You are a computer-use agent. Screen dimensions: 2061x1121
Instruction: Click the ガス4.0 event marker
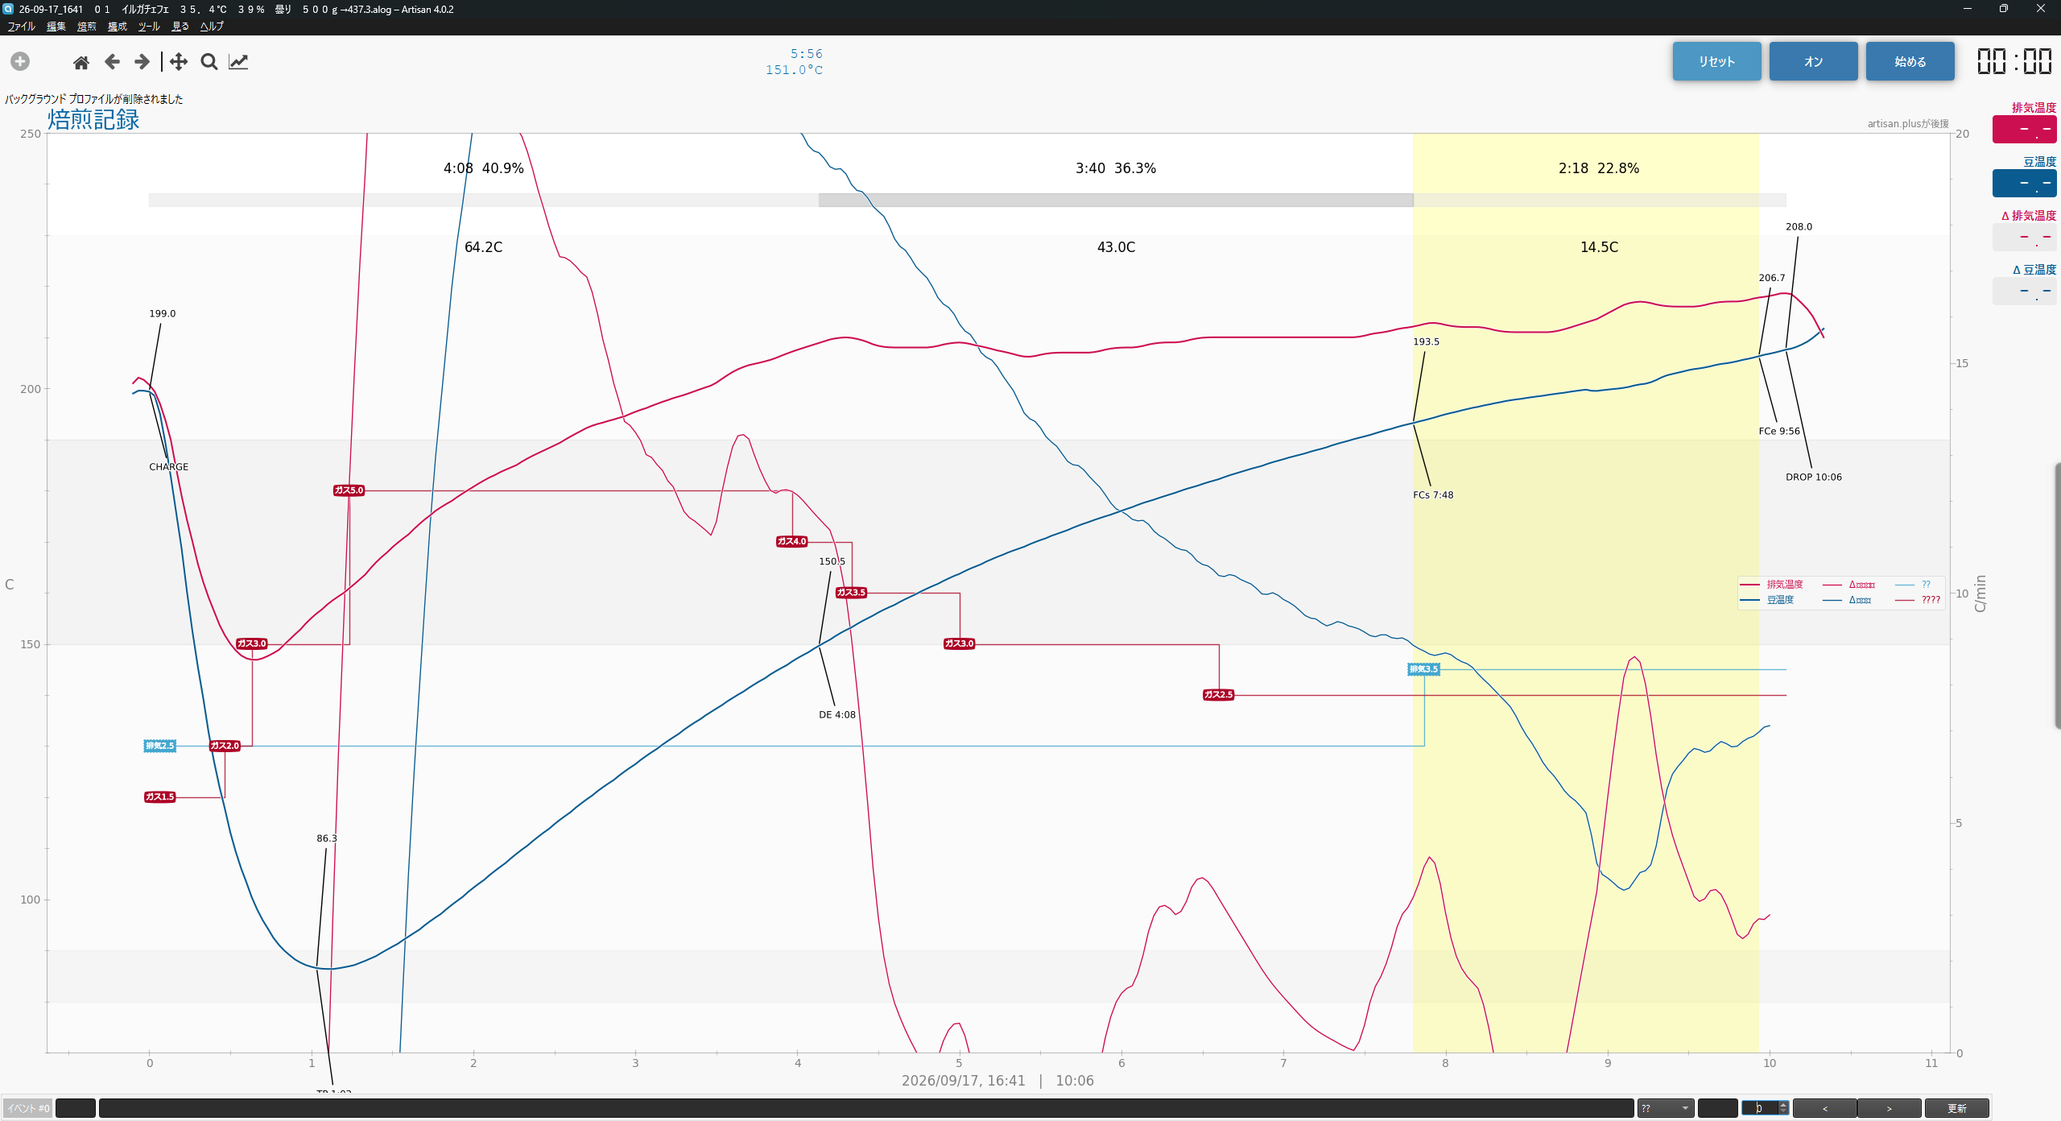click(x=791, y=541)
